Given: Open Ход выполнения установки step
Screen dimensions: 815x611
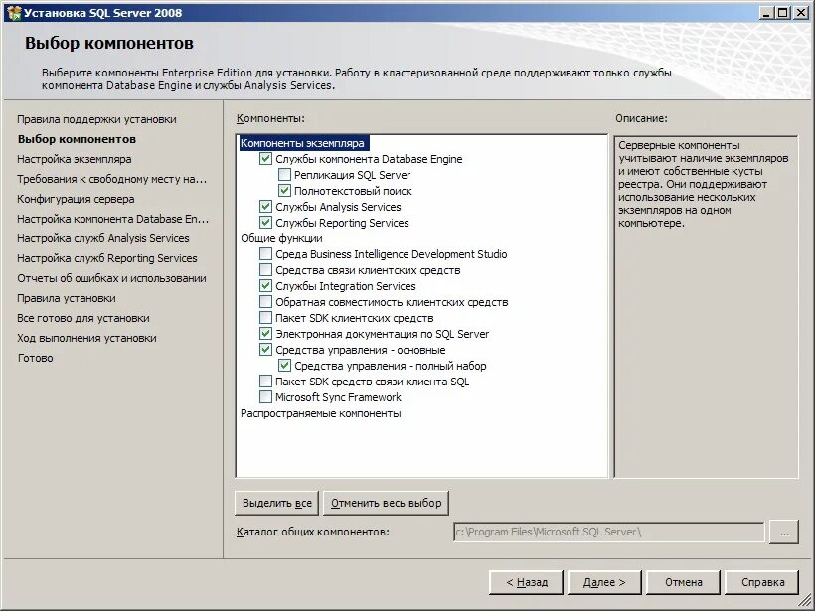Looking at the screenshot, I should point(86,338).
